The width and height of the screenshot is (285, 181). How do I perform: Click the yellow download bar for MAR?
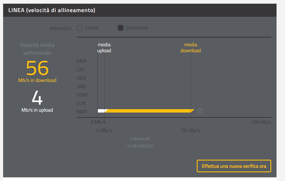click(149, 111)
